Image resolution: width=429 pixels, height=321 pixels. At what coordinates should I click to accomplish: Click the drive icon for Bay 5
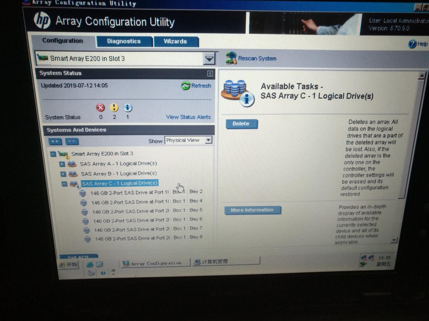pyautogui.click(x=85, y=212)
